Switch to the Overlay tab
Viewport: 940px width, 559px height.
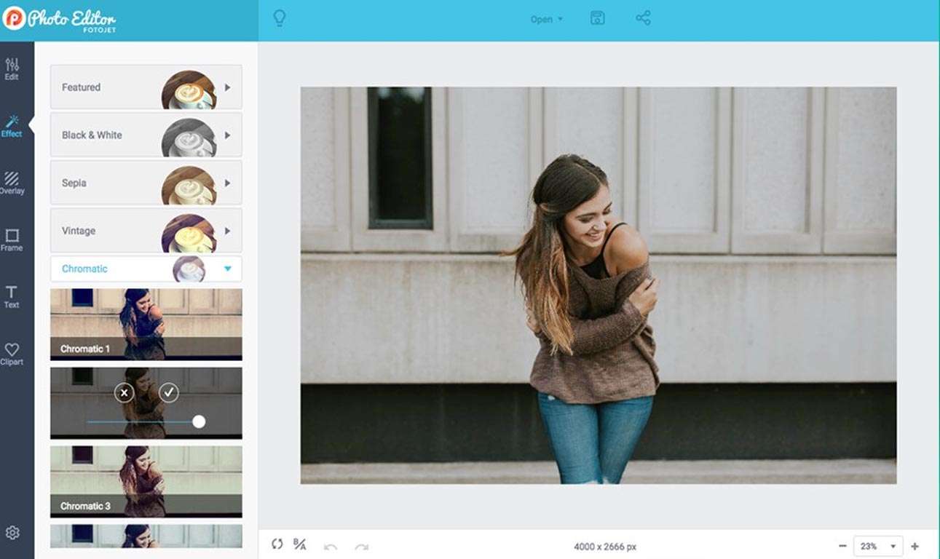pyautogui.click(x=12, y=182)
